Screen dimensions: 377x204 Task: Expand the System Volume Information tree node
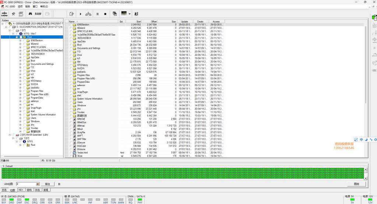[x=20, y=115]
